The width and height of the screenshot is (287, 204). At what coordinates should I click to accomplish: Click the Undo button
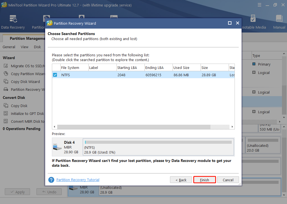49,192
